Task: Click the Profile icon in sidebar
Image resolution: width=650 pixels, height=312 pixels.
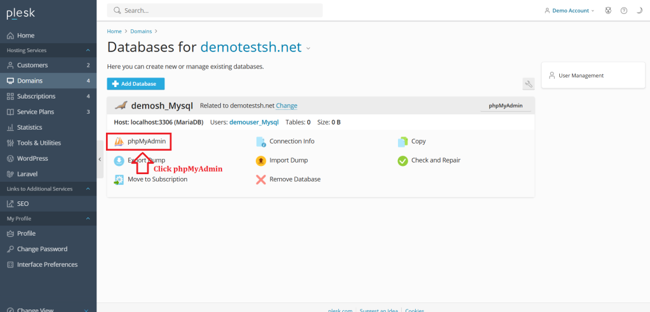Action: pos(10,234)
